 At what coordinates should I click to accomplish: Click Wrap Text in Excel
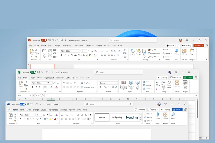coord(85,83)
